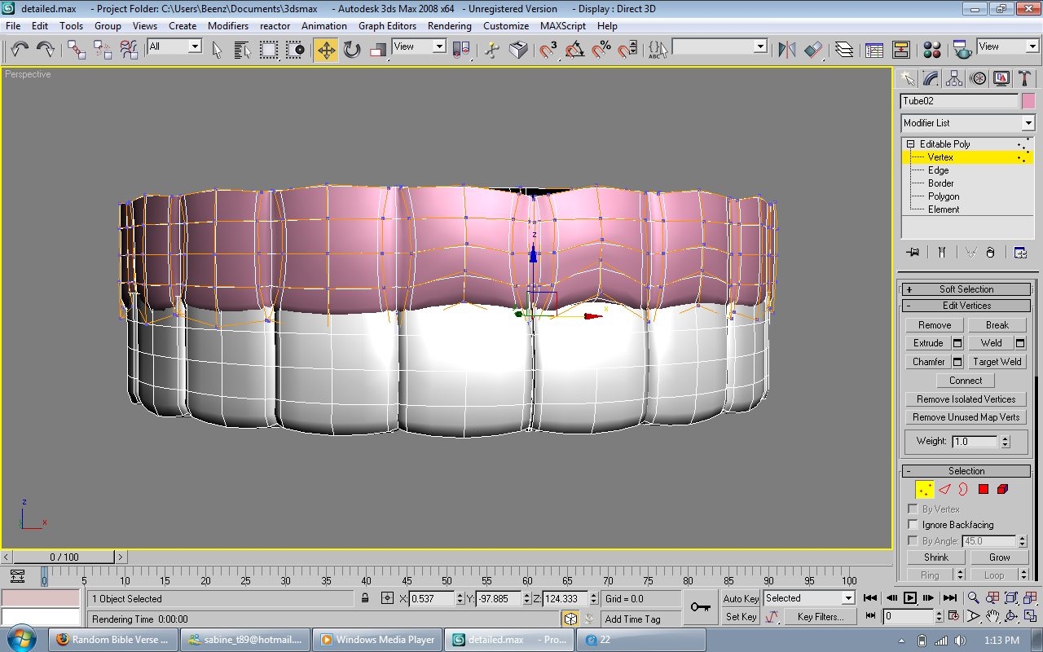Collapse the Edit Vertices rollout

coord(966,306)
